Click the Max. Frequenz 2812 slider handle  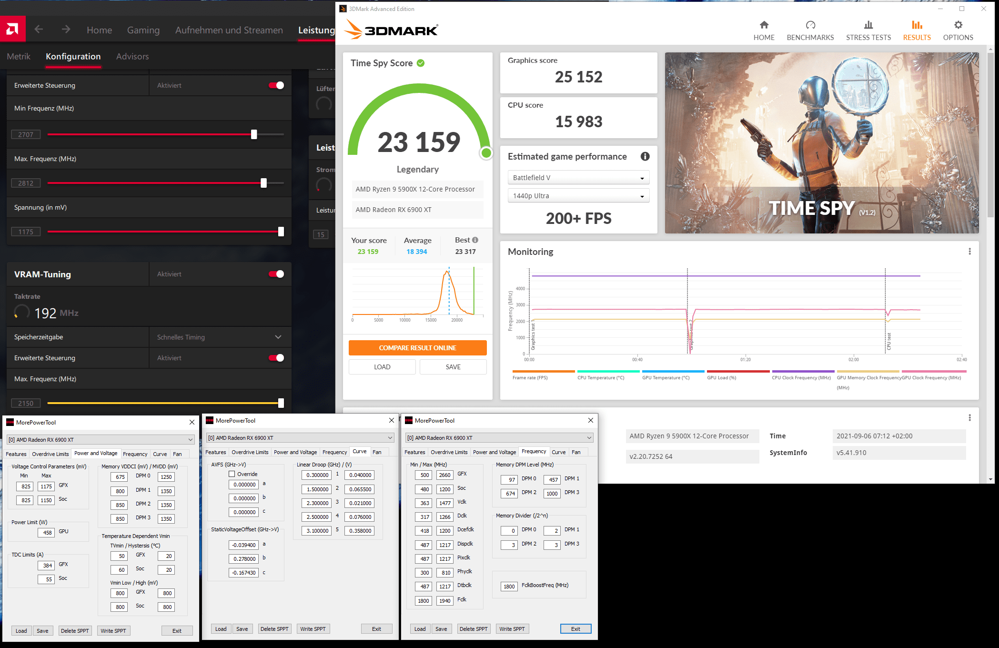click(263, 183)
